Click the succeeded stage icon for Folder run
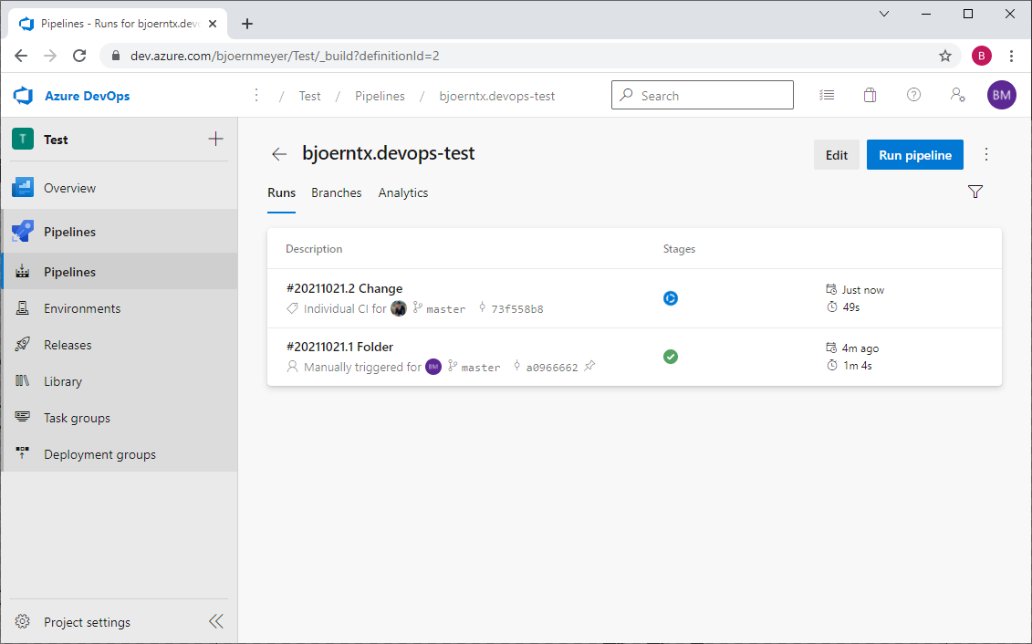This screenshot has height=644, width=1032. coord(670,357)
